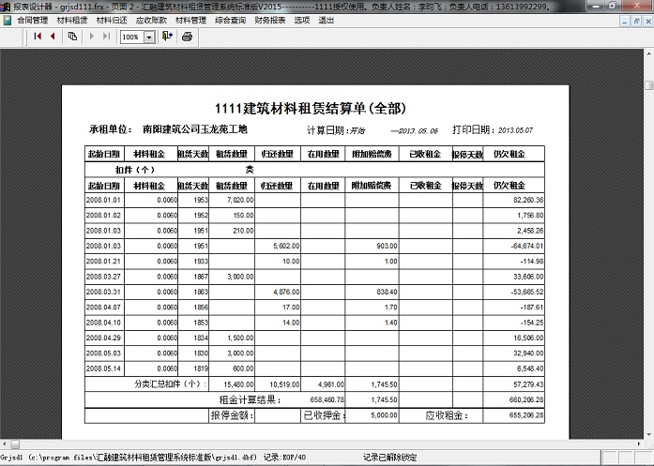Screen dimensions: 654x466
Task: Click the report title 1111建筑材料租赁结算单
Action: point(311,109)
